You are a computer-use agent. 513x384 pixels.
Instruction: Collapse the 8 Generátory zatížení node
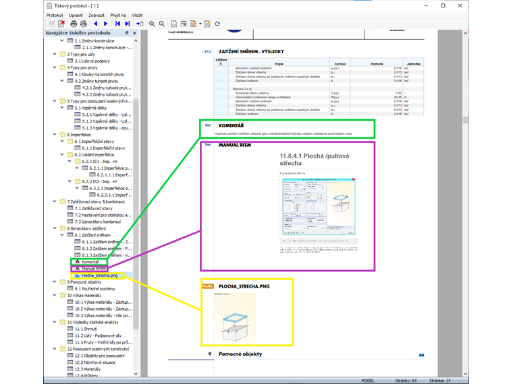pos(55,228)
